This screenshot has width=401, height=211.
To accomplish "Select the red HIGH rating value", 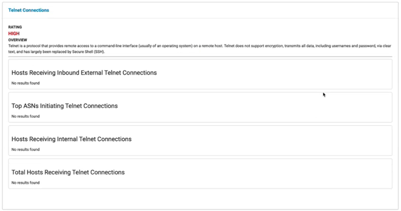I will pos(14,34).
